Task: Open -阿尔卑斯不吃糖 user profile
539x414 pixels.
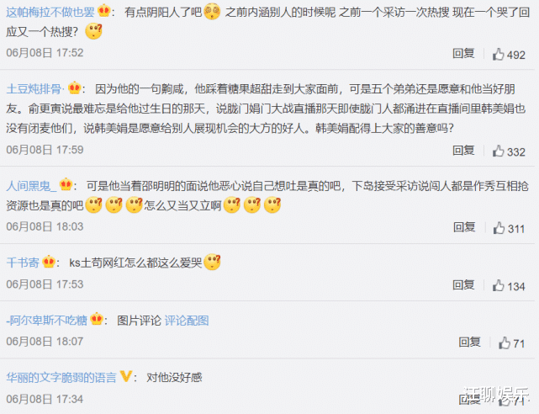Action: [x=47, y=321]
